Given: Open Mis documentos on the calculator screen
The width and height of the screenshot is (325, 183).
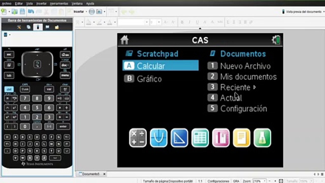Looking at the screenshot, I should pos(242,77).
